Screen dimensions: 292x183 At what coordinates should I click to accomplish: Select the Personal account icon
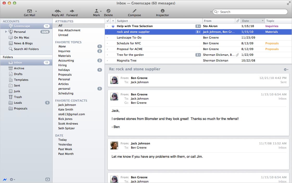tap(11, 32)
